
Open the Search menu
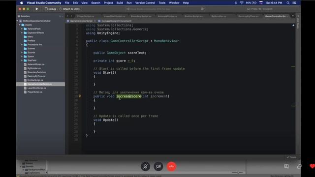(x=95, y=3)
